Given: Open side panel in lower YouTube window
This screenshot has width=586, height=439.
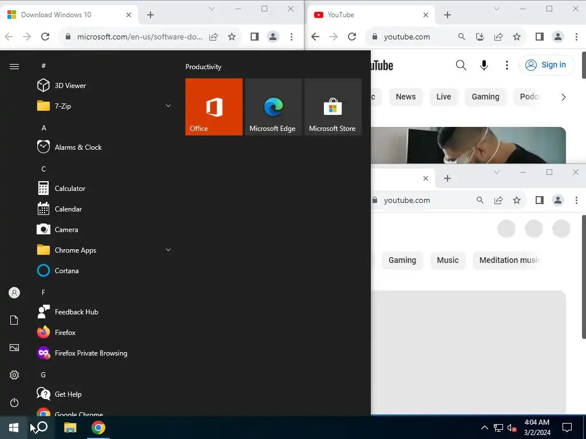Looking at the screenshot, I should pyautogui.click(x=539, y=200).
